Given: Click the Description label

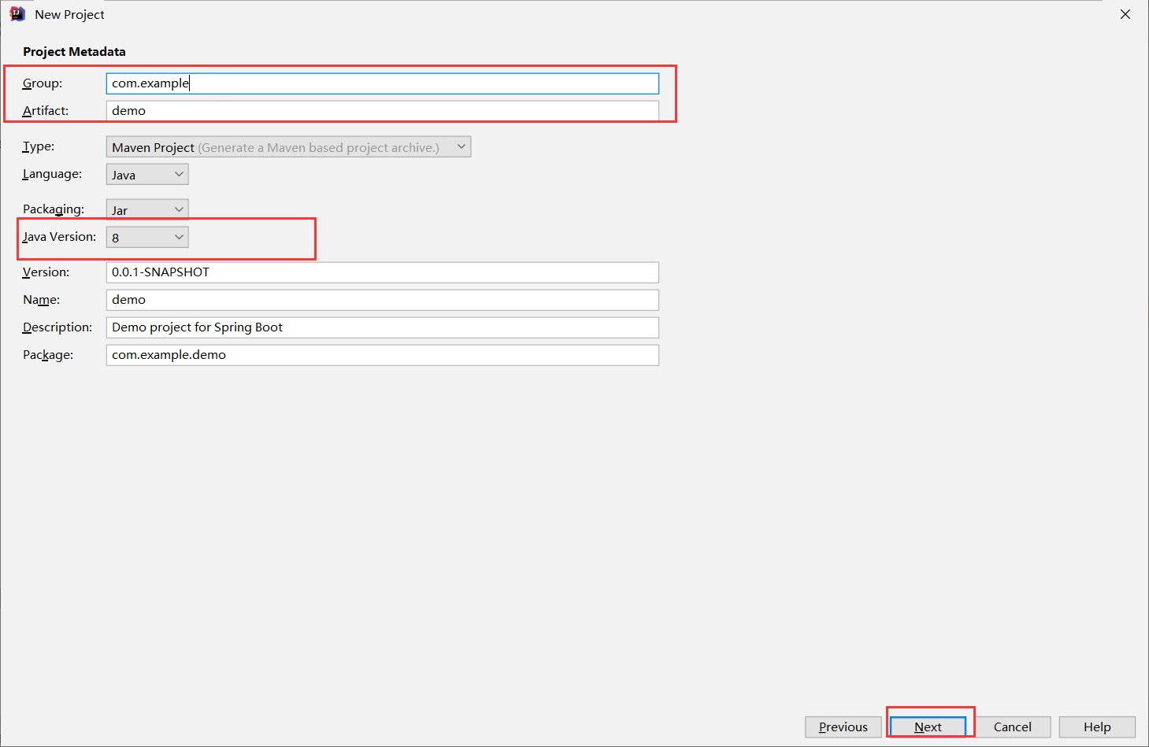Looking at the screenshot, I should (x=57, y=327).
